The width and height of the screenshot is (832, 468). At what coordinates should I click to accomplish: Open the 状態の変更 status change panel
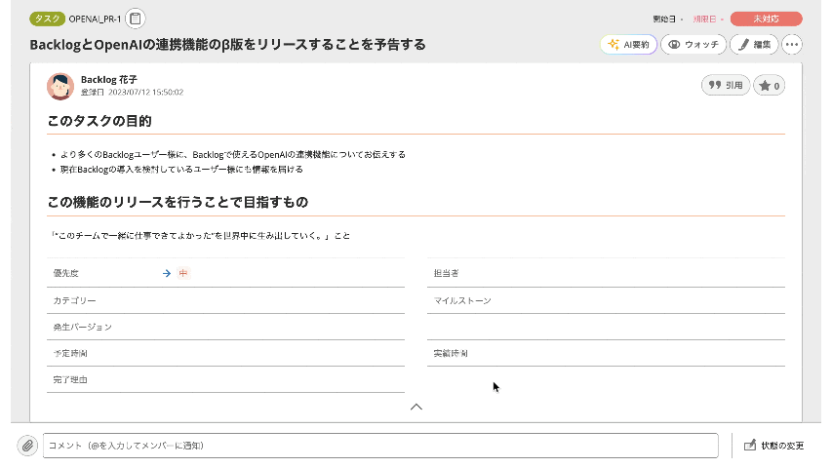pyautogui.click(x=774, y=446)
